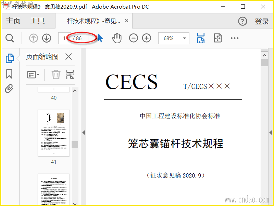This screenshot has width=274, height=206.
Task: Expand the right tools pane arrow
Action: (x=271, y=133)
